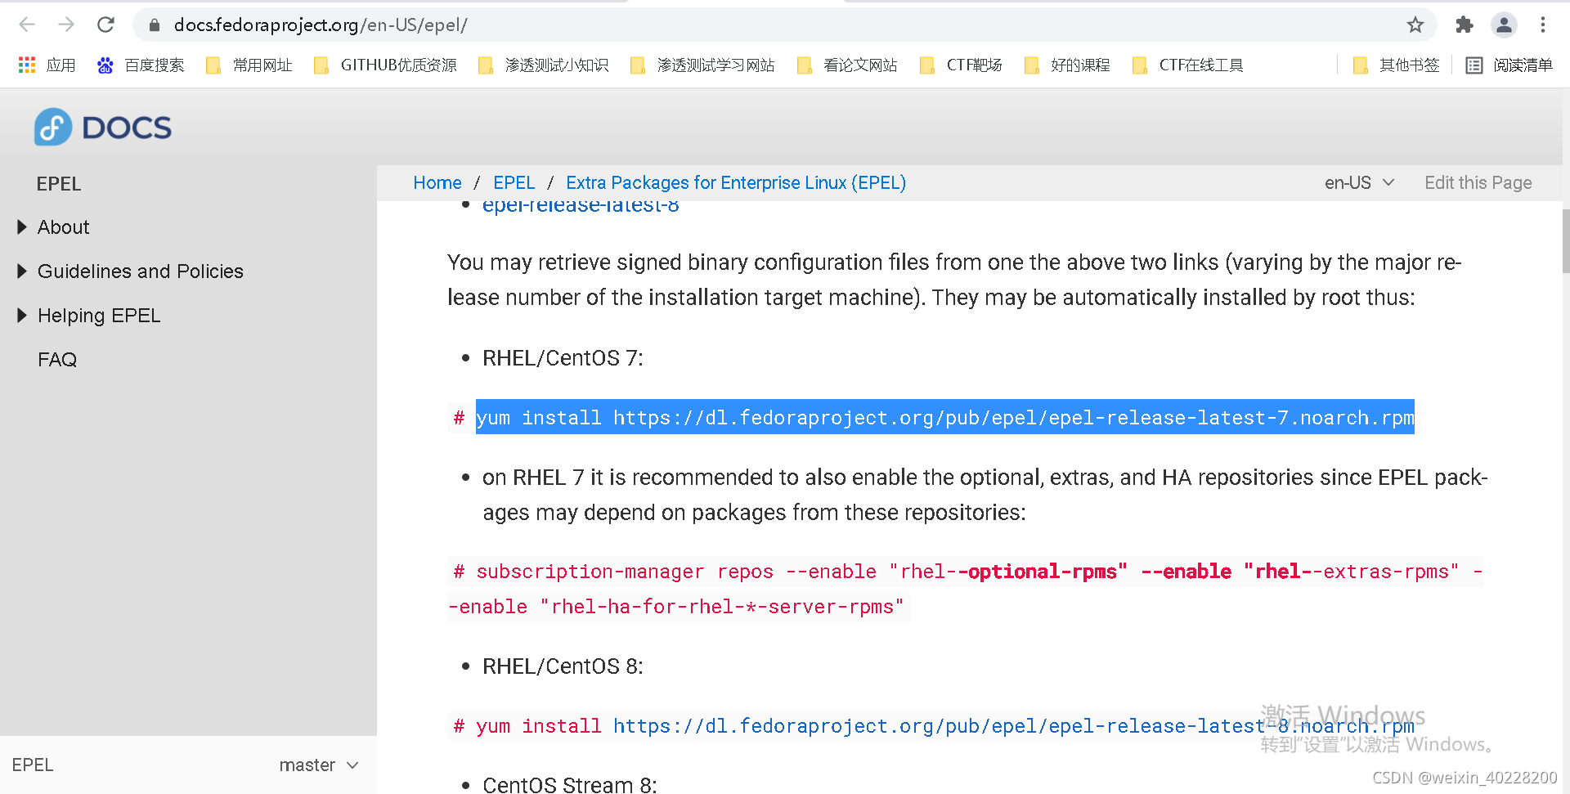The image size is (1570, 794).
Task: Click the site security lock icon
Action: tap(154, 25)
